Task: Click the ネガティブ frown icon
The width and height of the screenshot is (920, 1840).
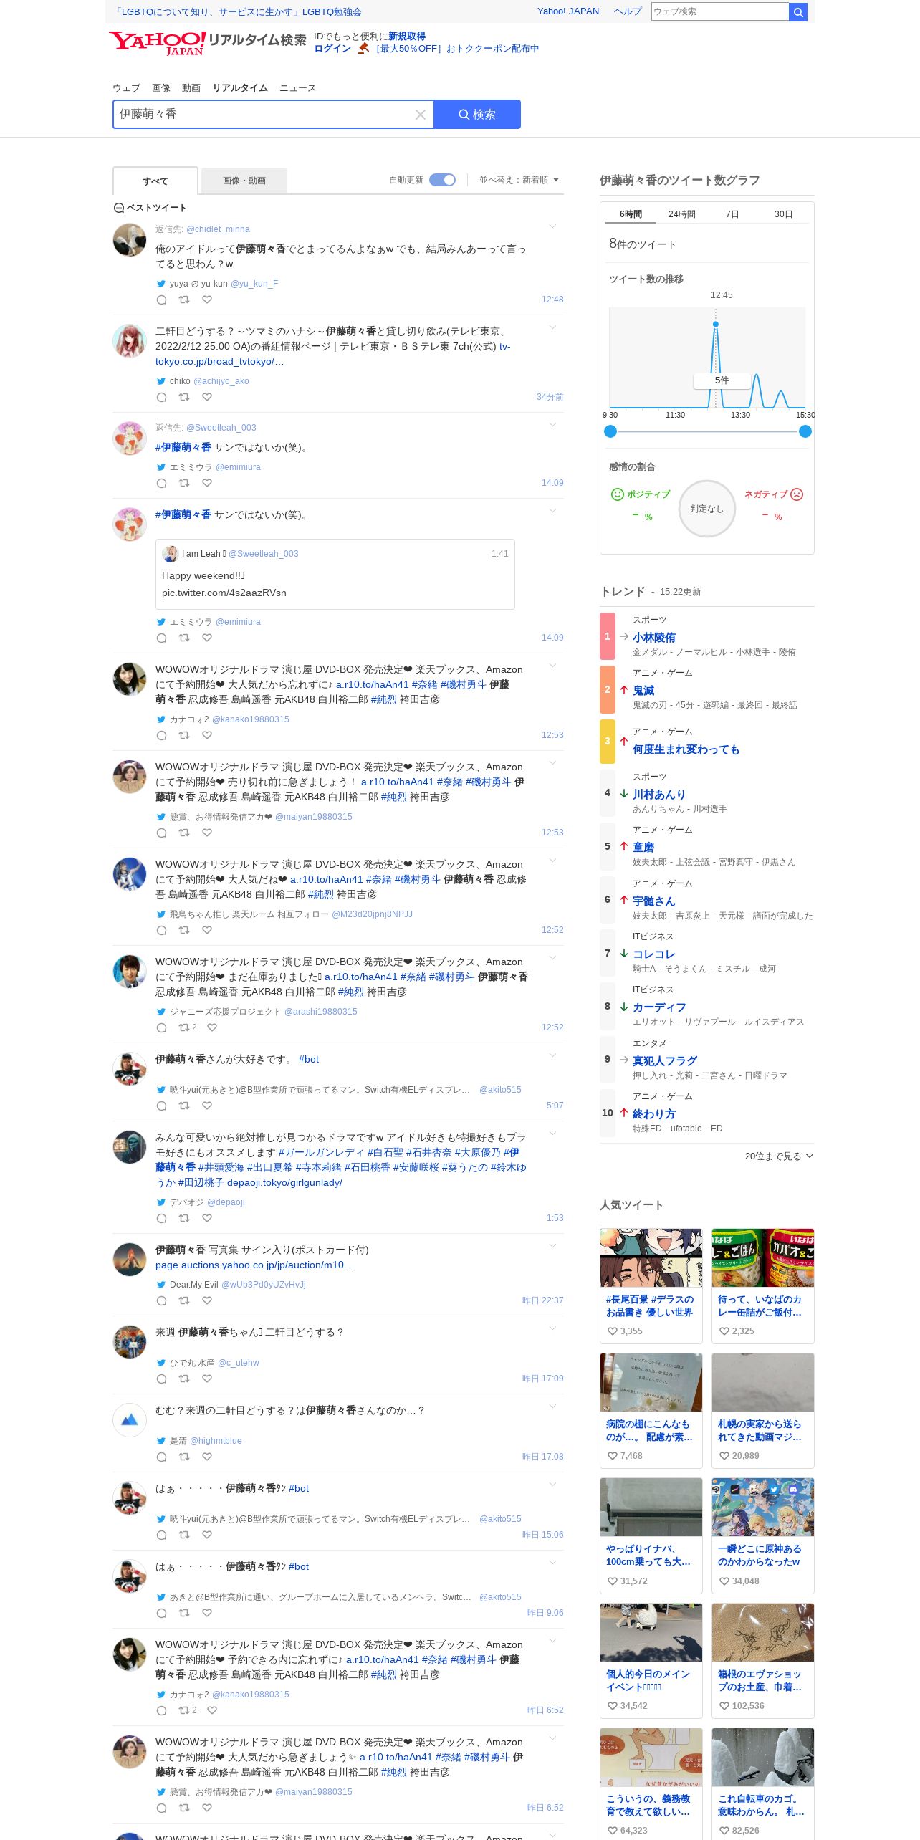Action: point(797,494)
